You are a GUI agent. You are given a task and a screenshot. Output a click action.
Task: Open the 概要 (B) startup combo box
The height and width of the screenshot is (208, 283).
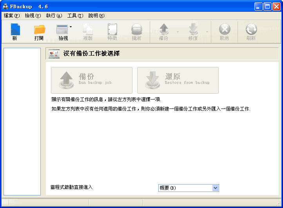pyautogui.click(x=215, y=188)
